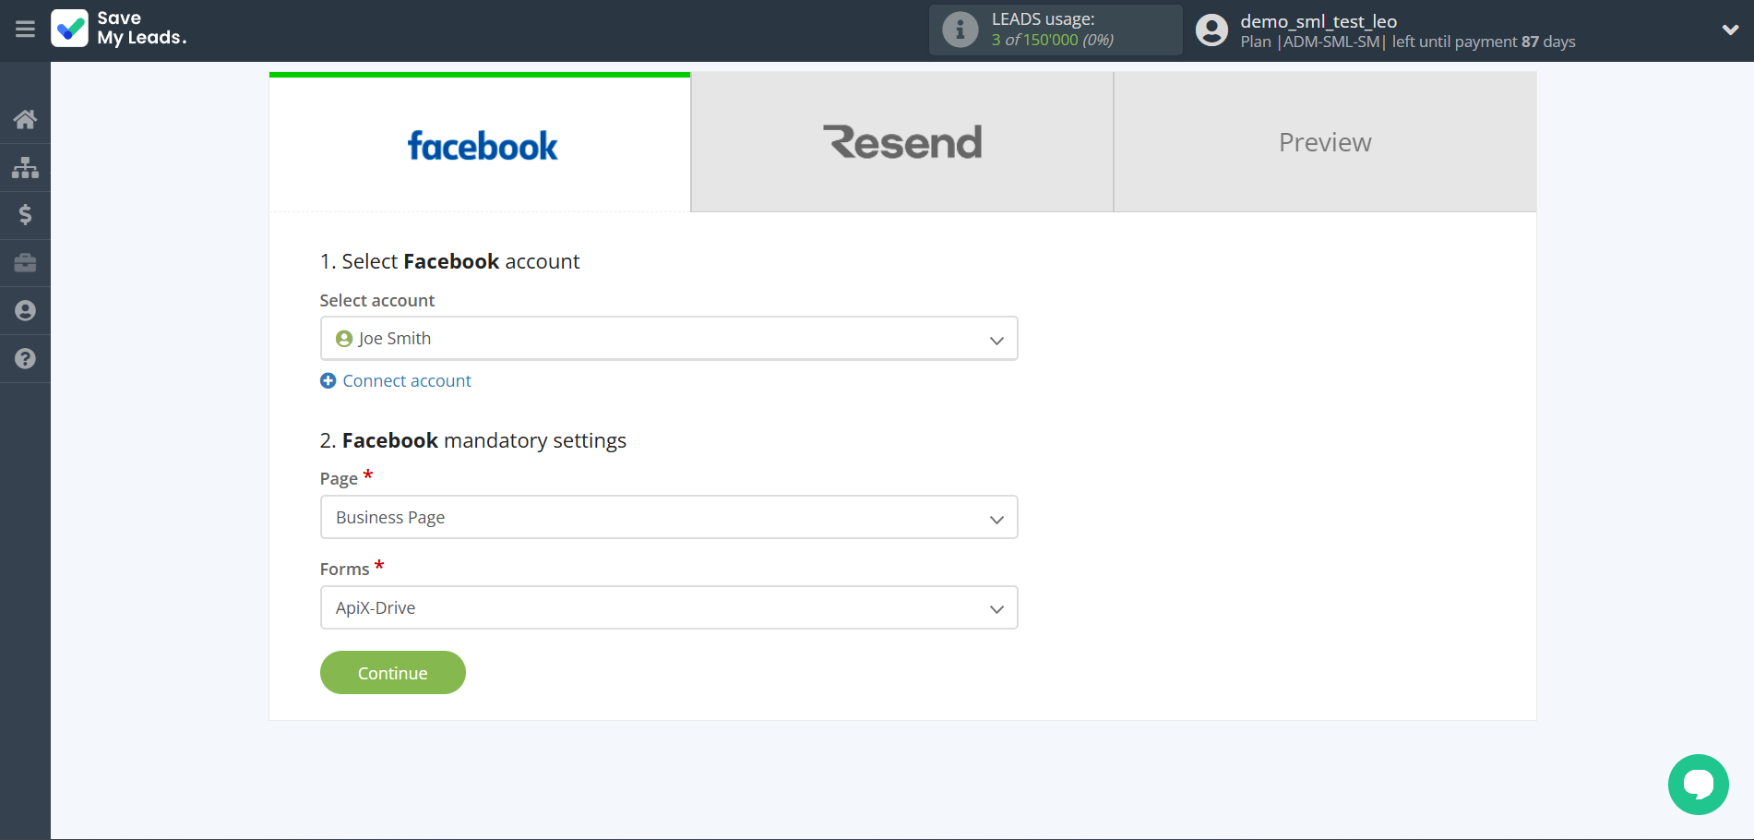
Task: Expand the Business Page dropdown
Action: 668,517
